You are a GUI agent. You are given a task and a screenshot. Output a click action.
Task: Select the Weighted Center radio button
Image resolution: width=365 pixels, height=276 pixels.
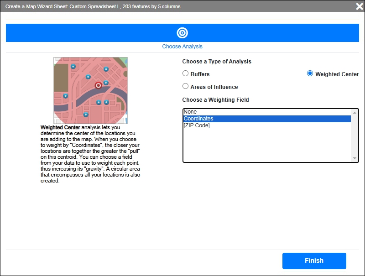[x=310, y=73]
